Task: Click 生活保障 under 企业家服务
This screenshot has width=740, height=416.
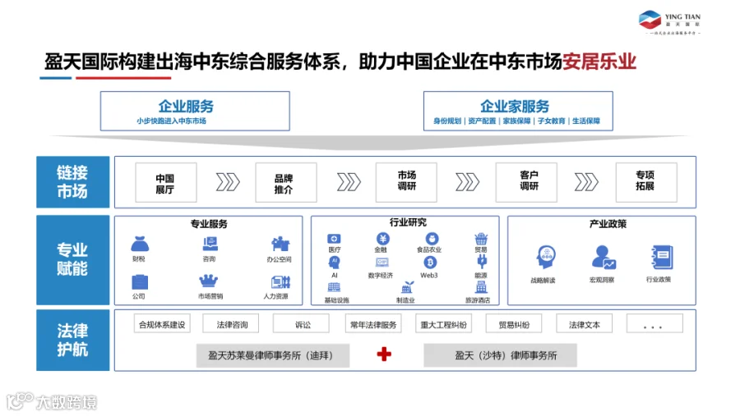Action: [x=586, y=121]
